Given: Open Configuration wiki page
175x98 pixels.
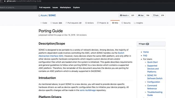Looking at the screenshot, I should [154, 82].
